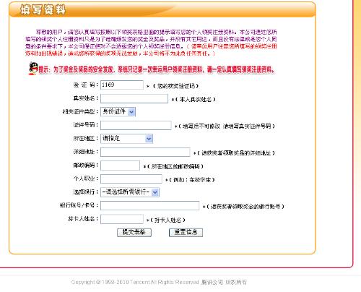Open the 相关证件类型 dropdown arrow

click(x=131, y=112)
